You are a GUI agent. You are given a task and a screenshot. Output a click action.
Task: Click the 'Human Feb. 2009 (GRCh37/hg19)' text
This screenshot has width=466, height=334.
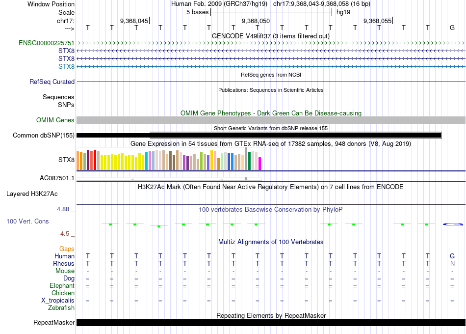[219, 4]
